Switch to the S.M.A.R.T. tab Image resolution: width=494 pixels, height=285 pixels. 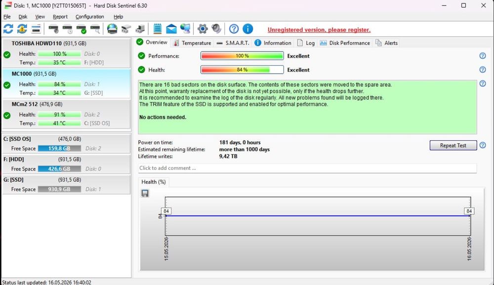click(x=233, y=43)
